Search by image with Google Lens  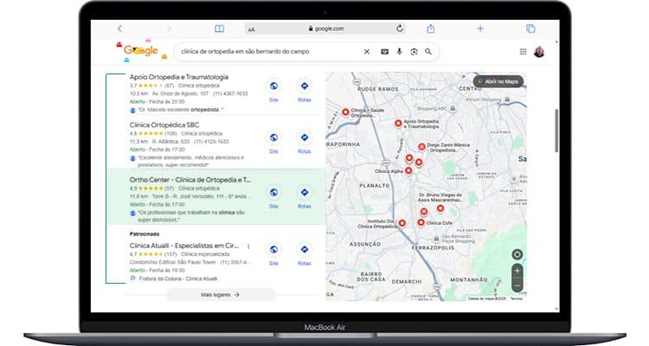pyautogui.click(x=414, y=52)
